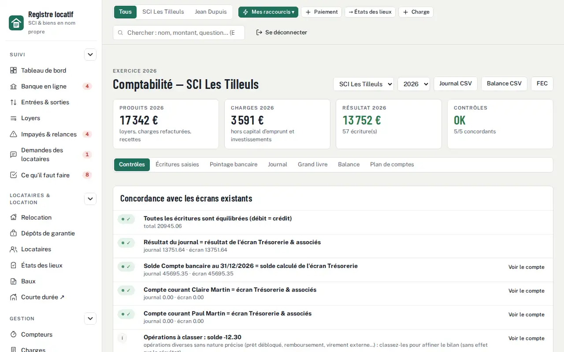Click Se déconnecter to log out

click(x=282, y=33)
